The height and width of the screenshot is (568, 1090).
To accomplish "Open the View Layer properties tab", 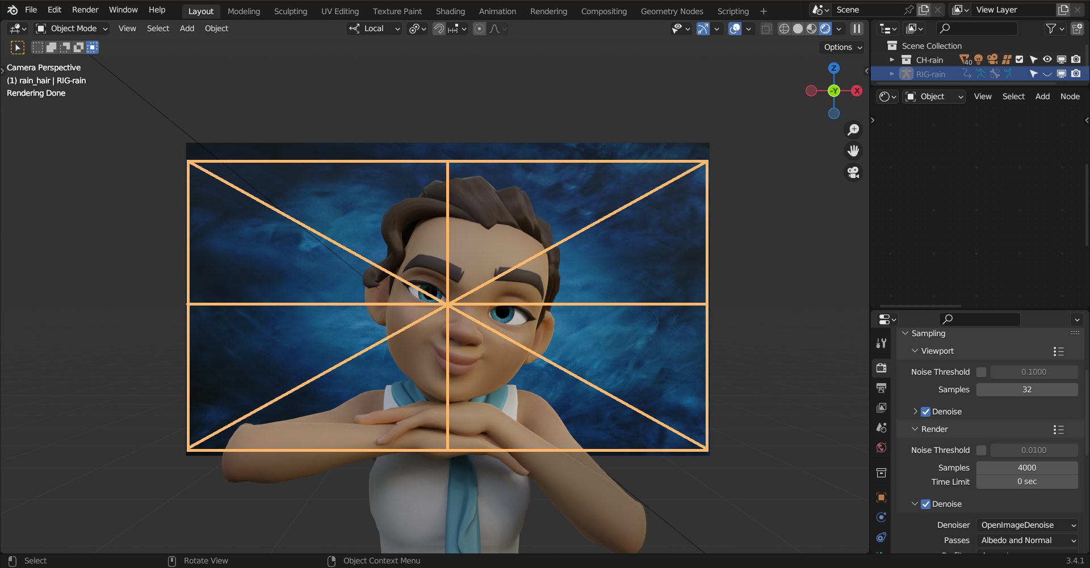I will pos(881,408).
